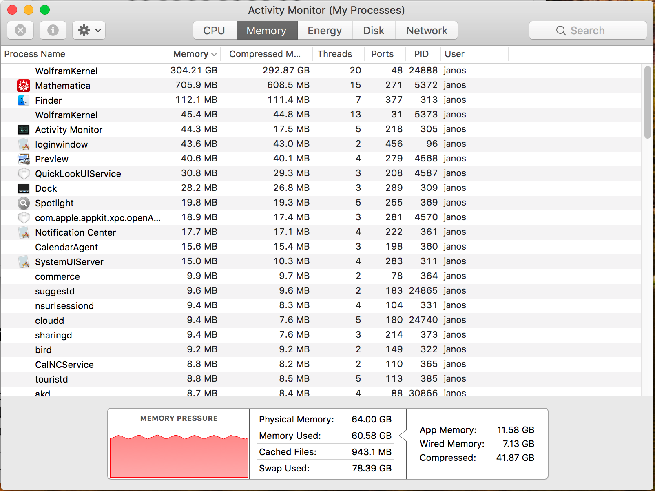Sort by Threads column header
Screen dimensions: 655x491
339,54
